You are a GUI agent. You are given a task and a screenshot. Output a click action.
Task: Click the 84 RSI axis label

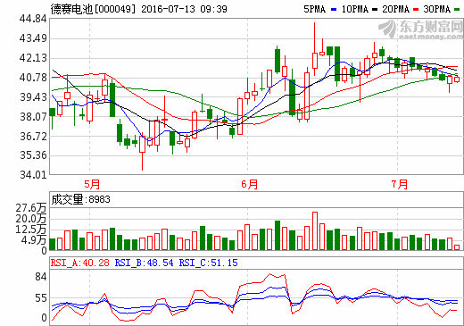tap(41, 277)
